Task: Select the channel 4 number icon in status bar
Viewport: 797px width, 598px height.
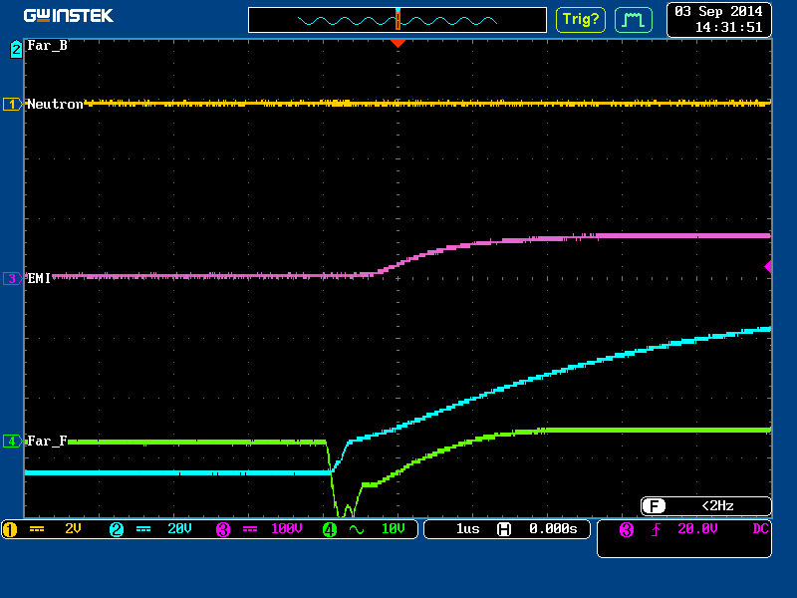Action: point(330,530)
